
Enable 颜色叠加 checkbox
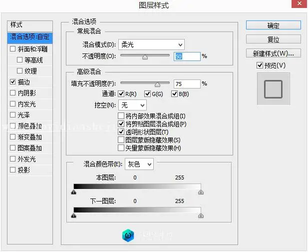click(13, 125)
